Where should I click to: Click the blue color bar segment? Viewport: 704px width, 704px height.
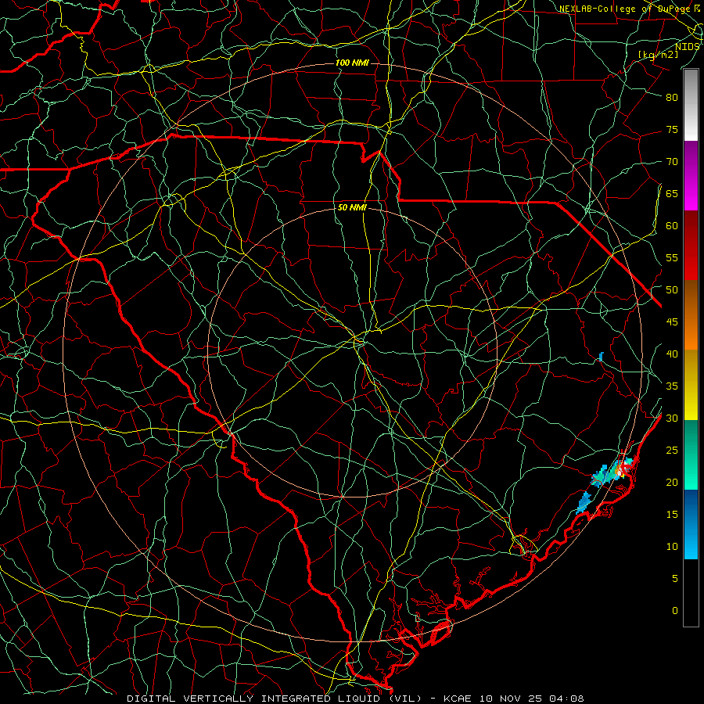(x=691, y=524)
